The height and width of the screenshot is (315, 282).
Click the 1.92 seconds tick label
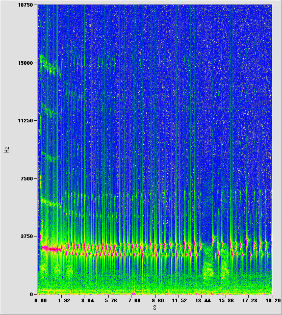tap(64, 301)
